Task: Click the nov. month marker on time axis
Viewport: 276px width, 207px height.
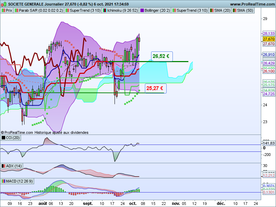Action: [x=176, y=204]
